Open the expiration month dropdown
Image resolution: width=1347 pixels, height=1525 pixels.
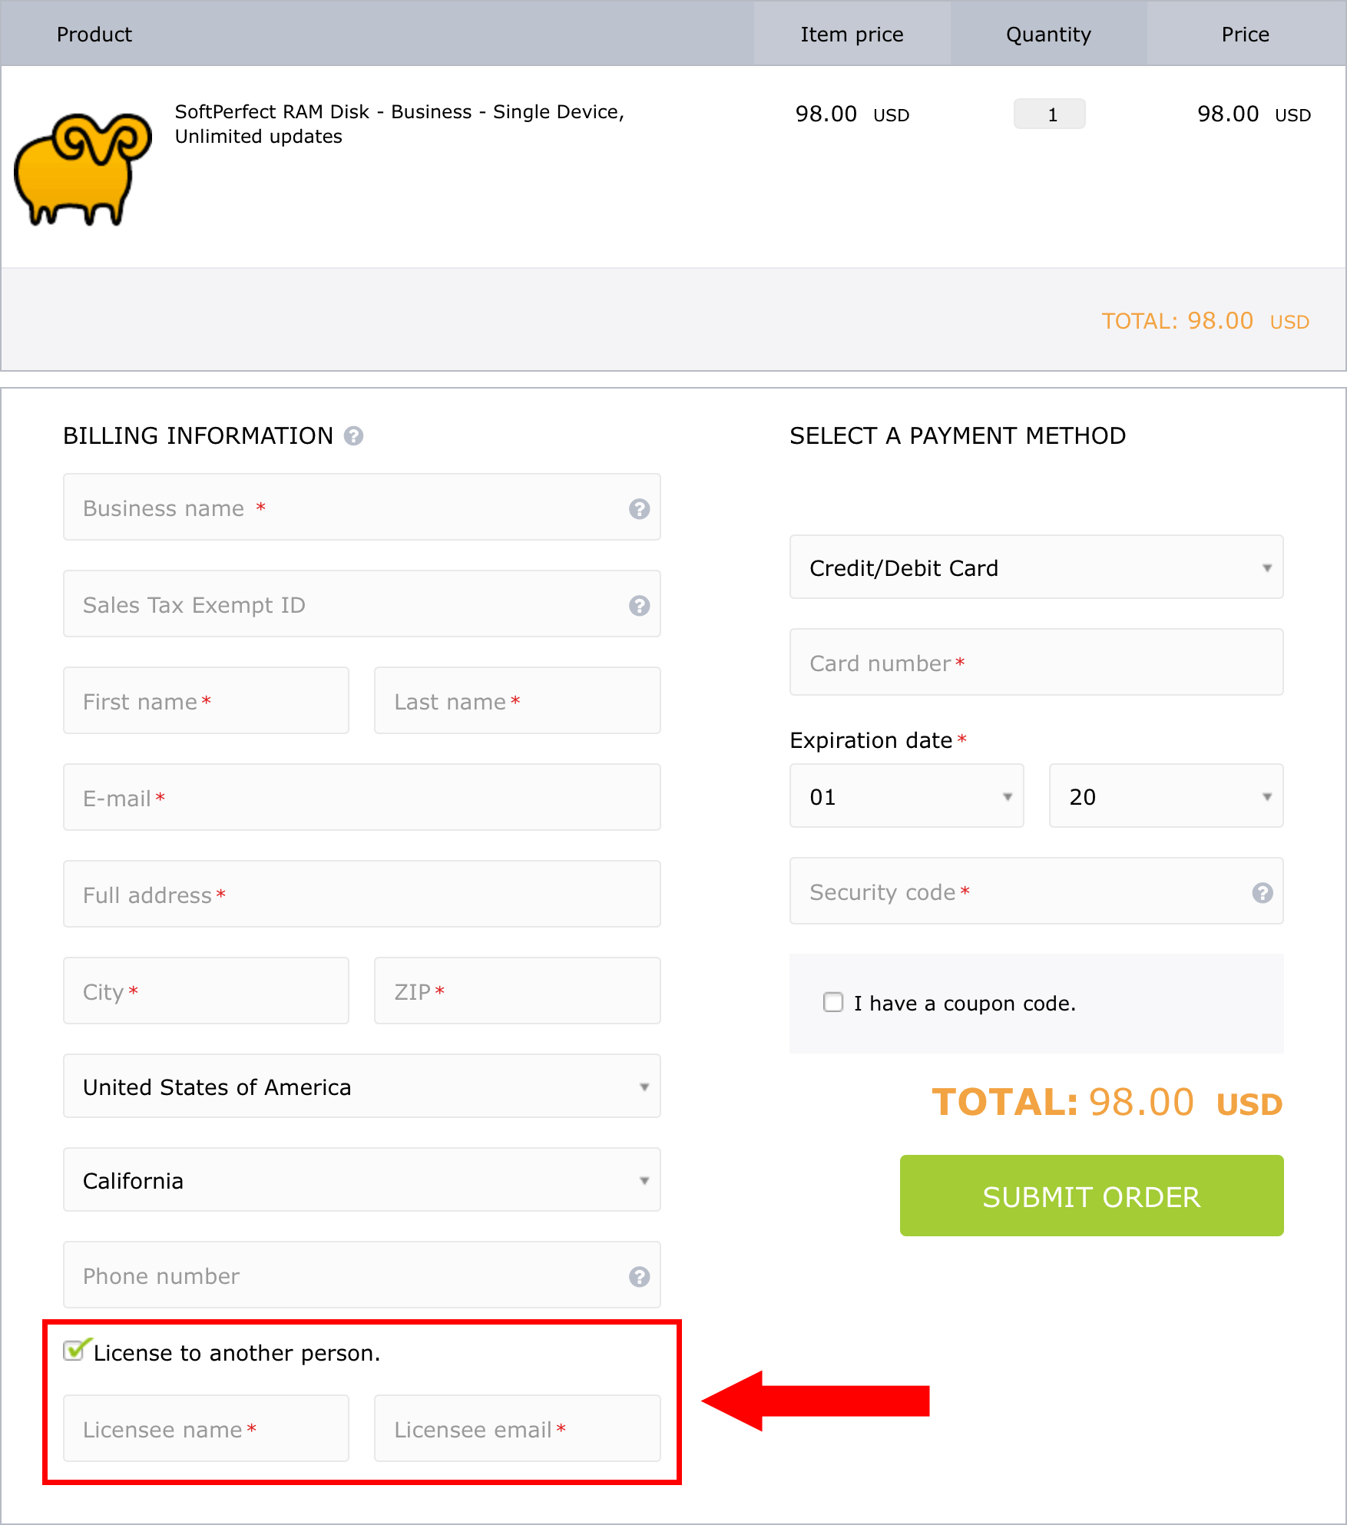tap(906, 796)
